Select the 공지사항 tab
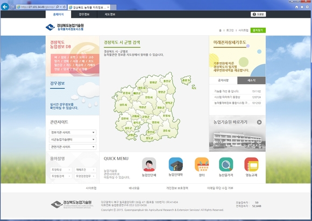This screenshot has width=312, height=221. [223, 80]
